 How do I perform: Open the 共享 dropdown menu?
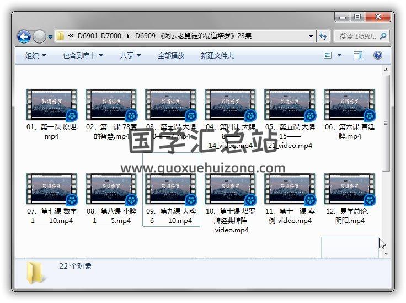[x=130, y=56]
